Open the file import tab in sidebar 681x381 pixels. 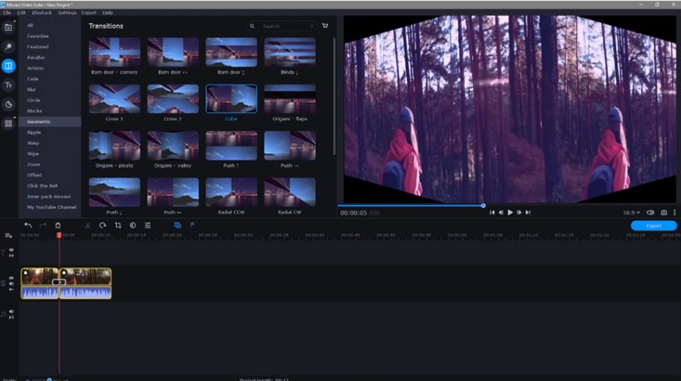click(x=8, y=27)
